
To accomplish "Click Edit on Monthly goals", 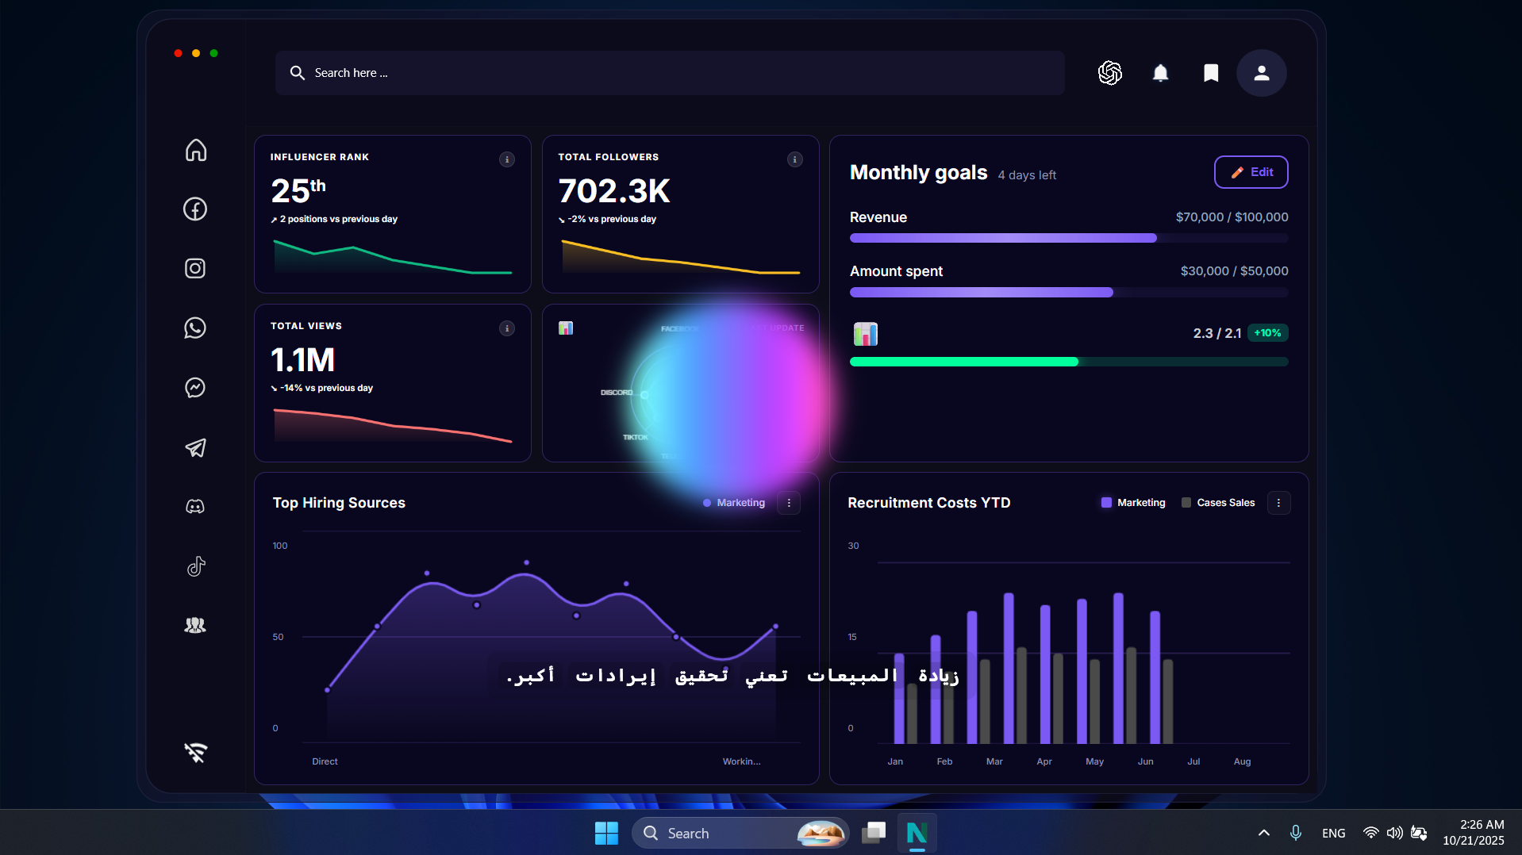I will click(x=1251, y=171).
